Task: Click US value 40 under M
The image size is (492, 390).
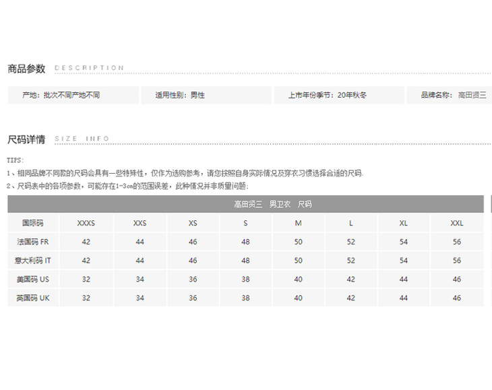Action: [x=298, y=279]
